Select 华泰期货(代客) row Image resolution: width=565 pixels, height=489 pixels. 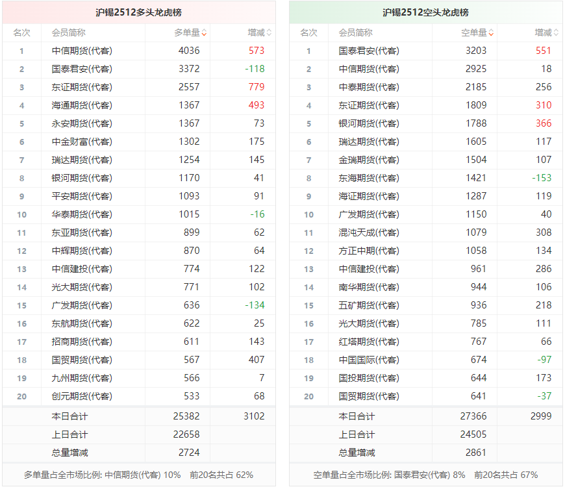click(x=139, y=214)
